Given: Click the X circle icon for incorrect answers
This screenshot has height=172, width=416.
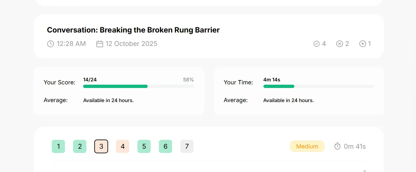Looking at the screenshot, I should coord(340,44).
